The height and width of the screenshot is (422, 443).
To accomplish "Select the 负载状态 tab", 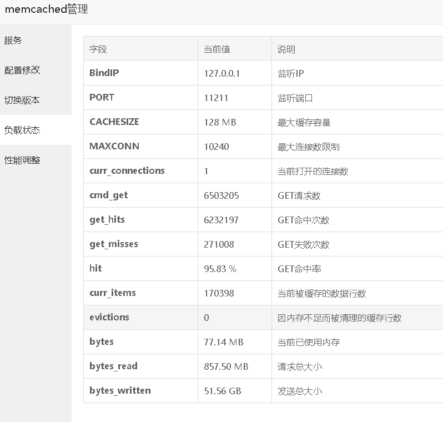I will (x=36, y=130).
